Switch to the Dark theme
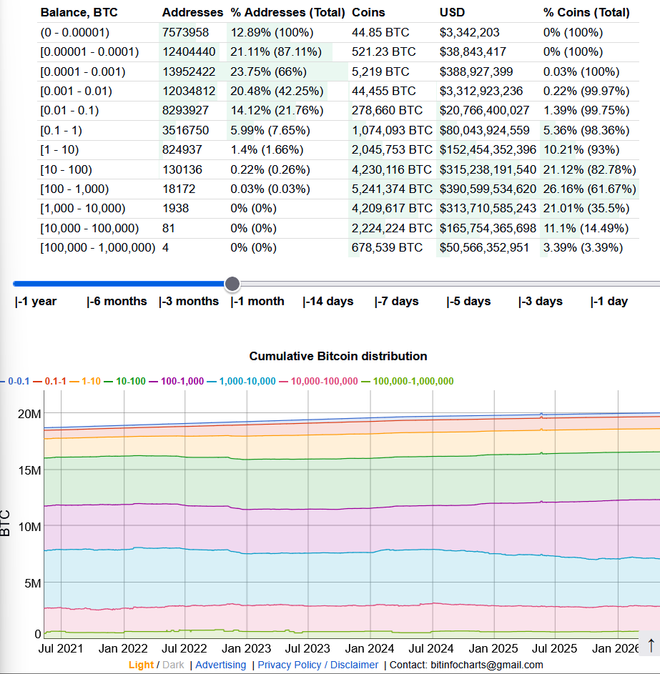The width and height of the screenshot is (660, 674). pyautogui.click(x=173, y=665)
